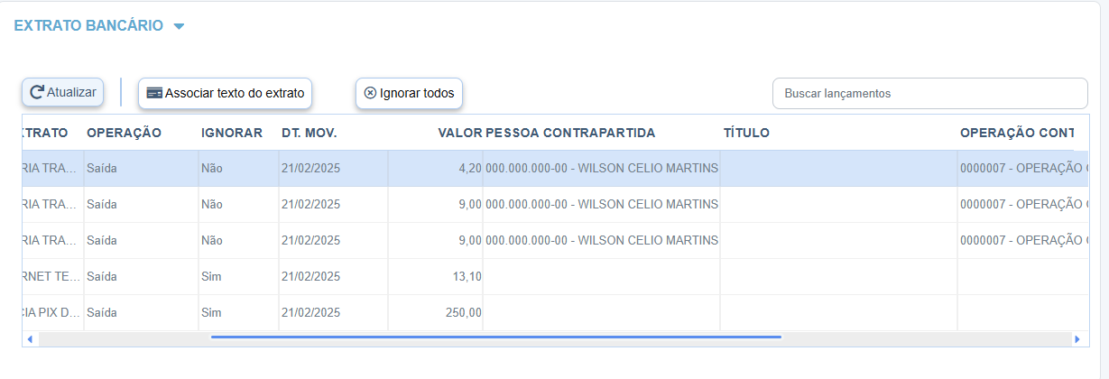Toggle Ignorar 'Sim' on the 250,00 row
1109x379 pixels.
(211, 312)
